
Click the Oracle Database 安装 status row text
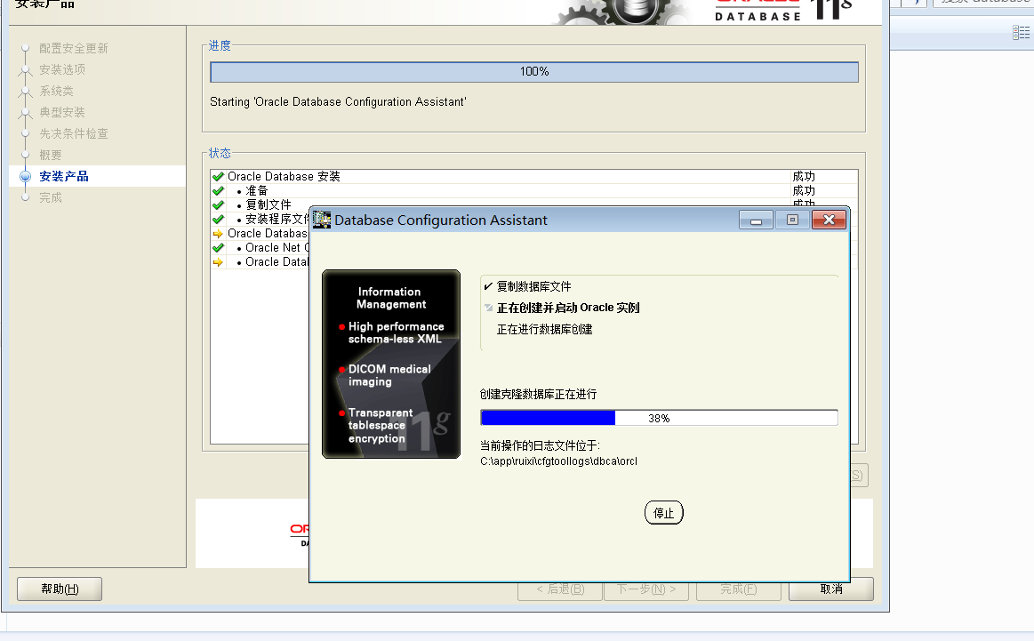(284, 176)
